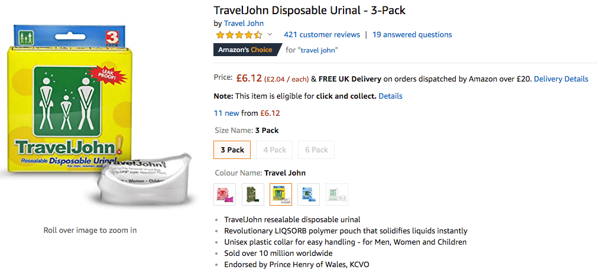Select the 3 Pack size option

tap(232, 150)
